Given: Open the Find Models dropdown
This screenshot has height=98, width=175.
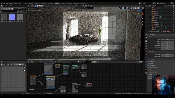Looking at the screenshot, I should tap(78, 8).
